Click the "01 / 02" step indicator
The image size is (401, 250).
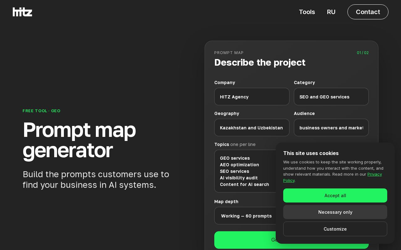coord(363,53)
